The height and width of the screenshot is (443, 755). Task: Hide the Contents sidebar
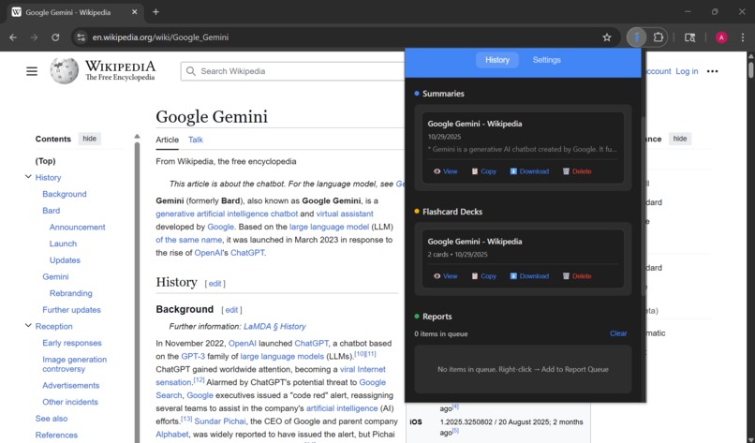(x=90, y=139)
